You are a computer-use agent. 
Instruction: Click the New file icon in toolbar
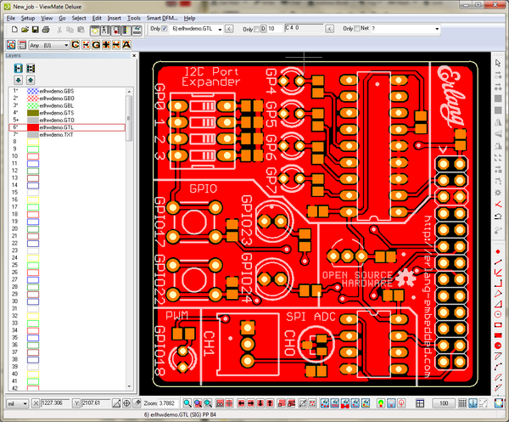pos(14,30)
